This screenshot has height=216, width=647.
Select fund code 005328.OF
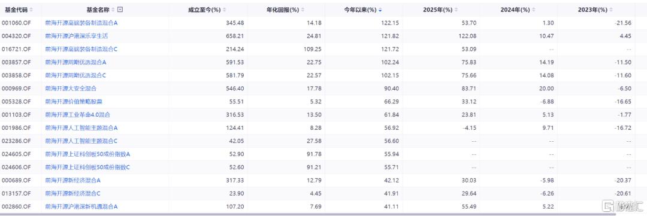[17, 102]
